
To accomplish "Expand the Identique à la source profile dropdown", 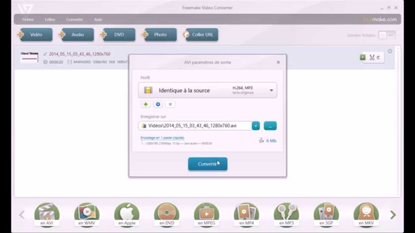I will 271,90.
